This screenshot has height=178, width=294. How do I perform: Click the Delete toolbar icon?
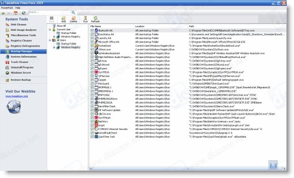pos(74,19)
